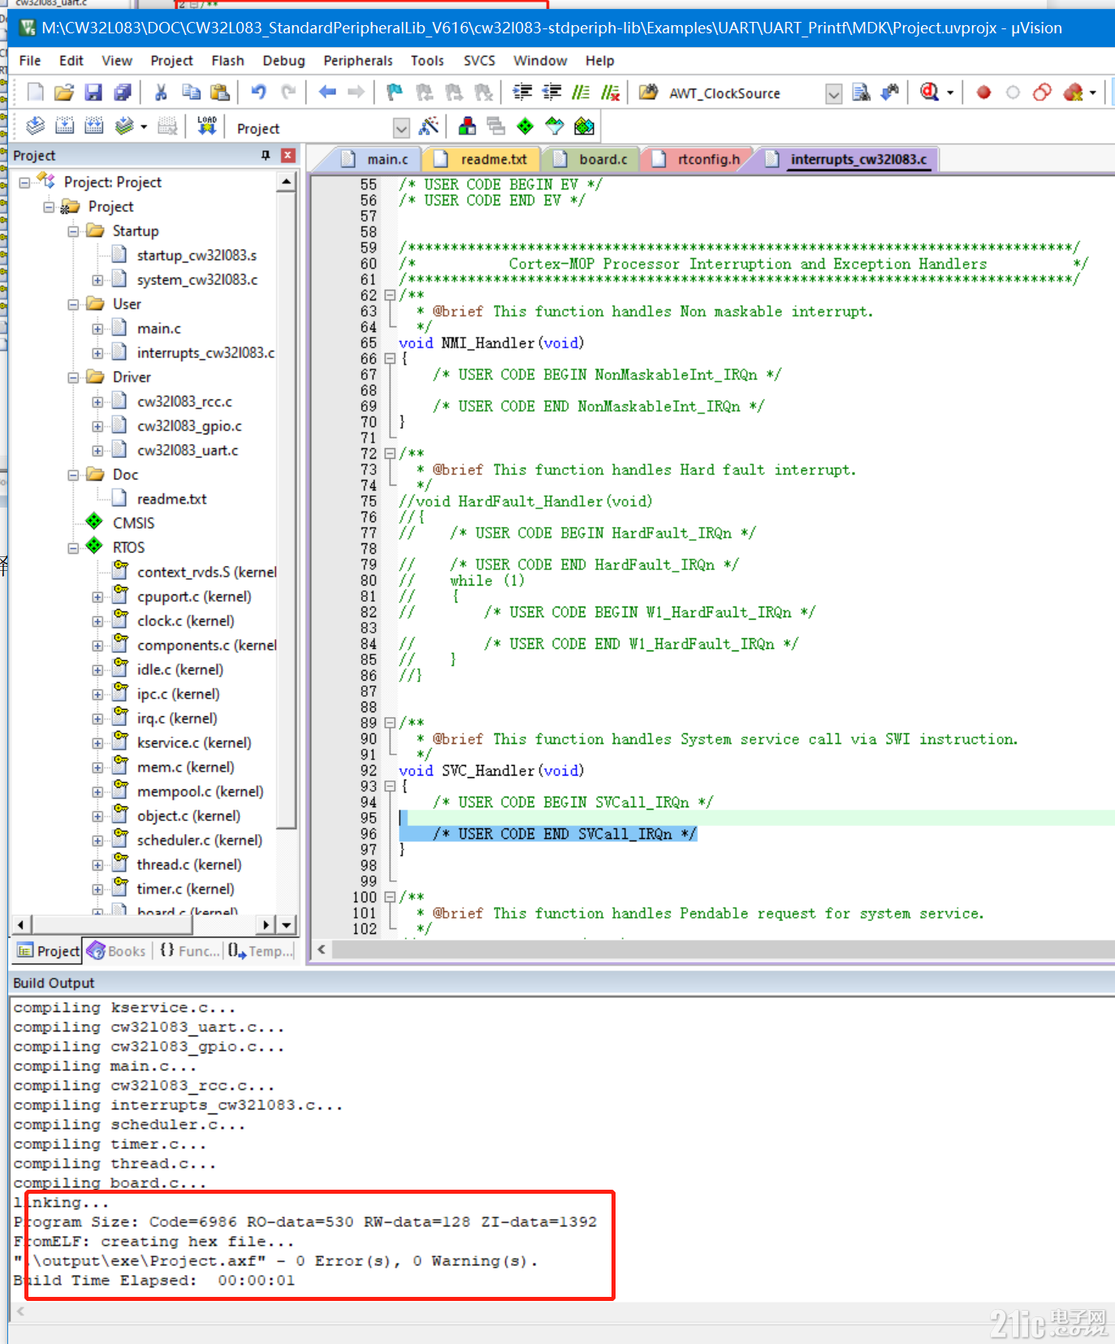Select startup_cw32l083.s in the project tree
The width and height of the screenshot is (1115, 1344).
[197, 256]
